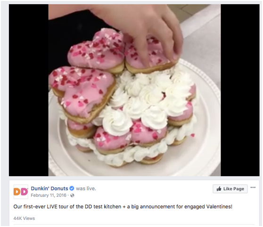Click the "was live." status text

click(86, 188)
